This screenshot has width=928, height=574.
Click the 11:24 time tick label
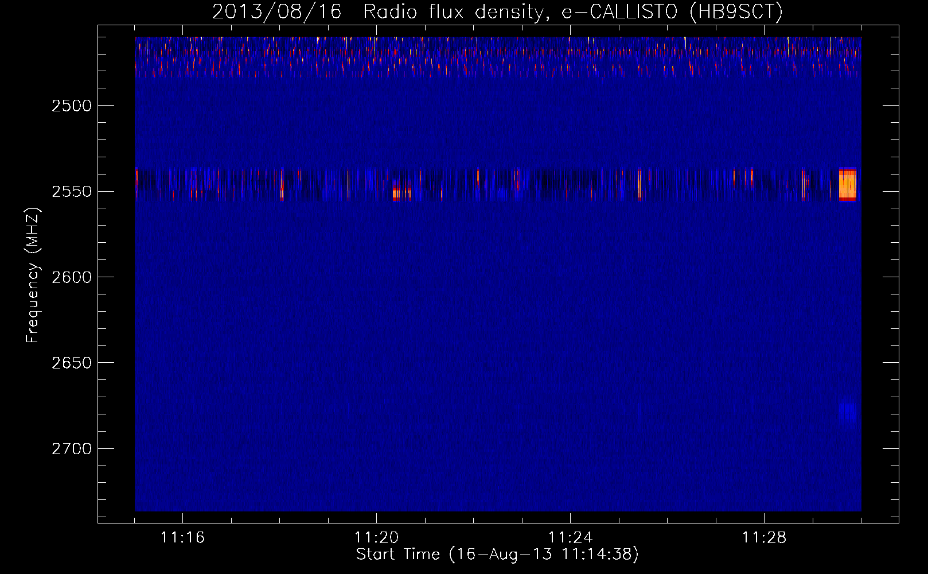[570, 538]
